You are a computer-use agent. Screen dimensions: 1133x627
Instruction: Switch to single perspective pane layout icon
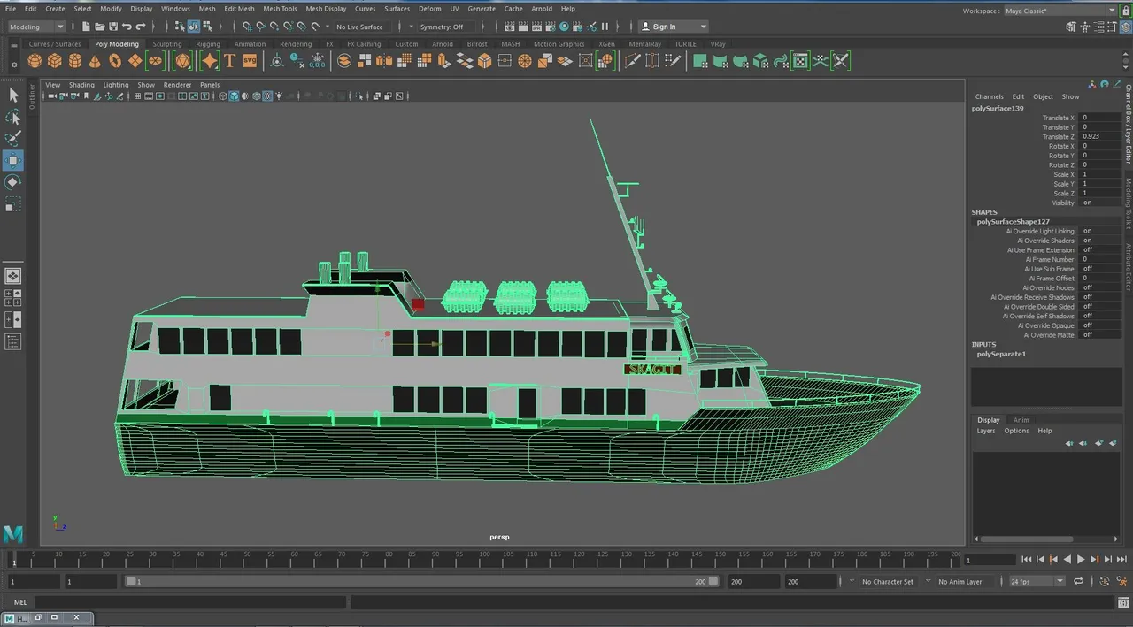click(x=12, y=277)
